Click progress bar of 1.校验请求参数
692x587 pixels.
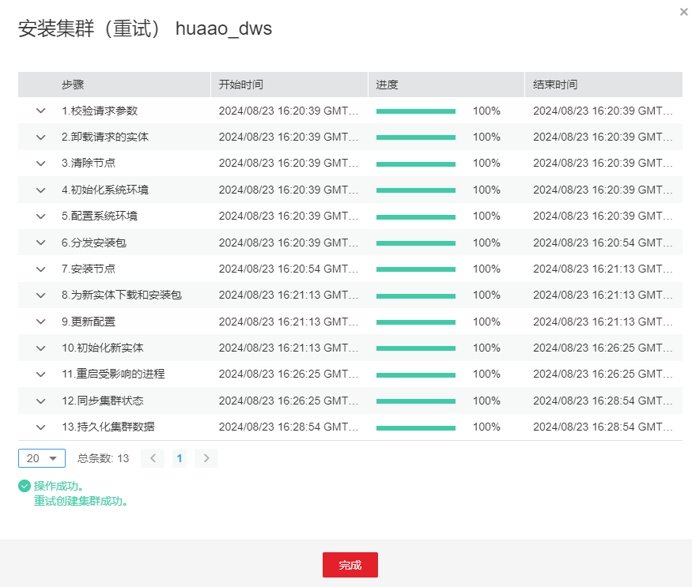[416, 111]
